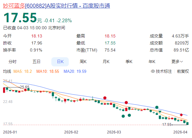Click the MA20: 19.59 indicator label
Image resolution: width=192 pixels, height=138 pixels.
point(75,71)
